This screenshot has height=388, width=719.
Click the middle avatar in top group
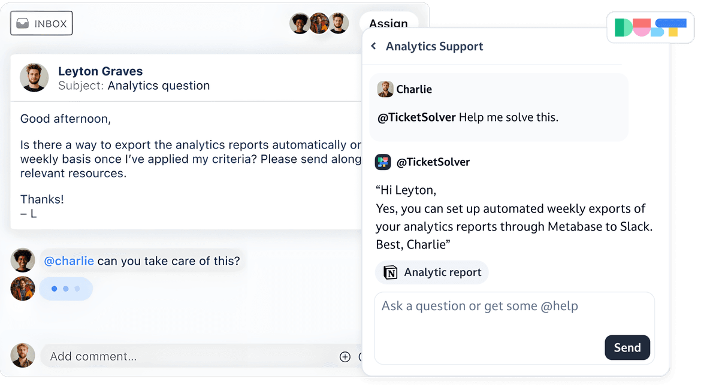coord(319,23)
